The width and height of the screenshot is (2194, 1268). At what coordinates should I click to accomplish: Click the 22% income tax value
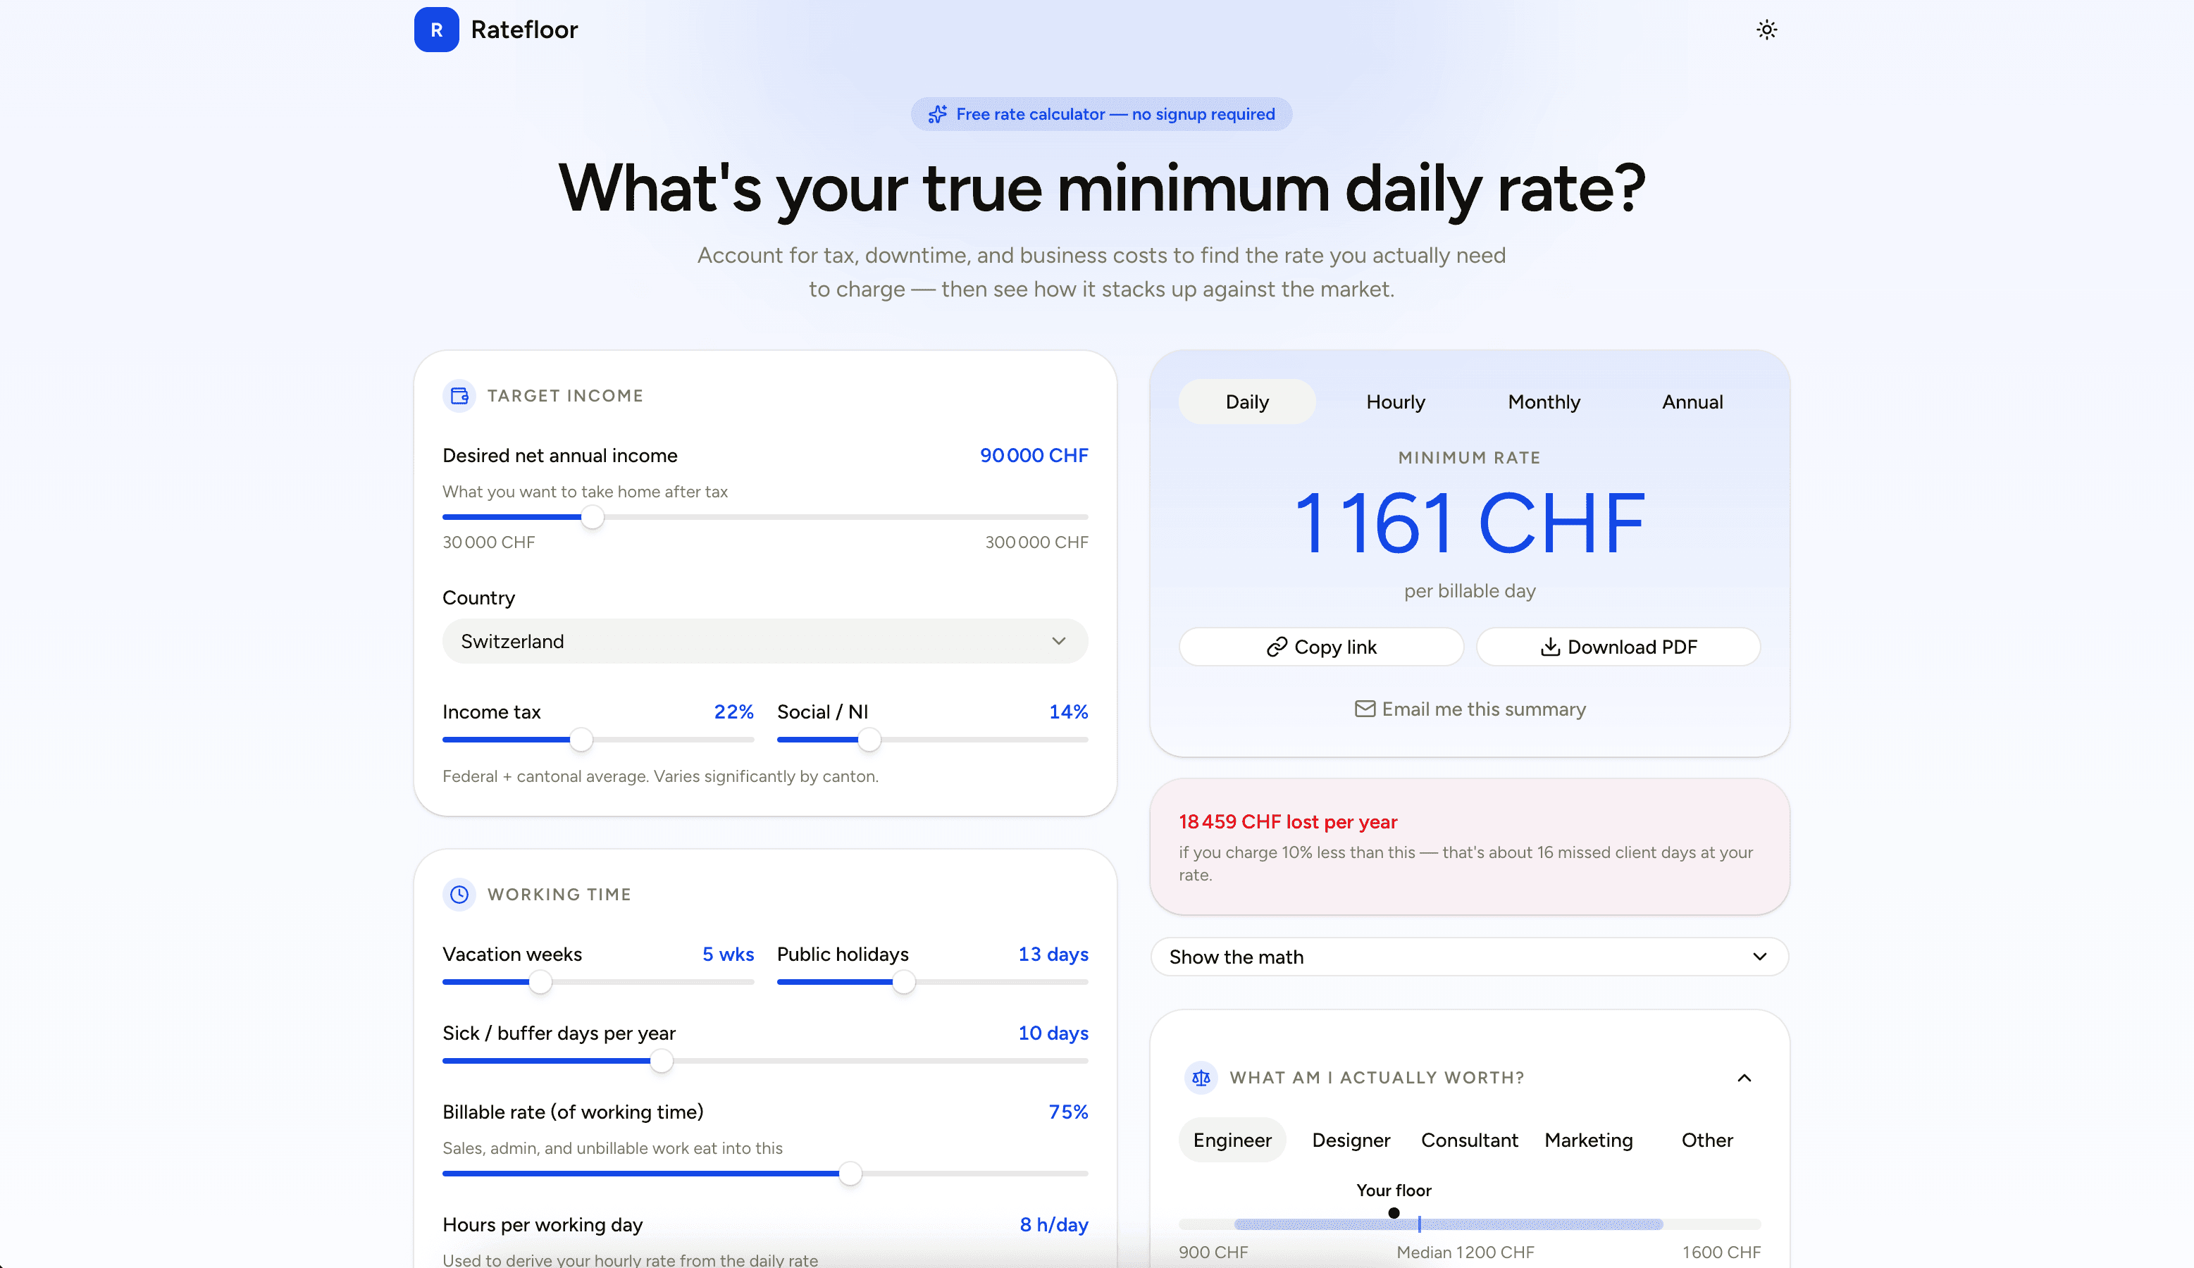point(734,712)
